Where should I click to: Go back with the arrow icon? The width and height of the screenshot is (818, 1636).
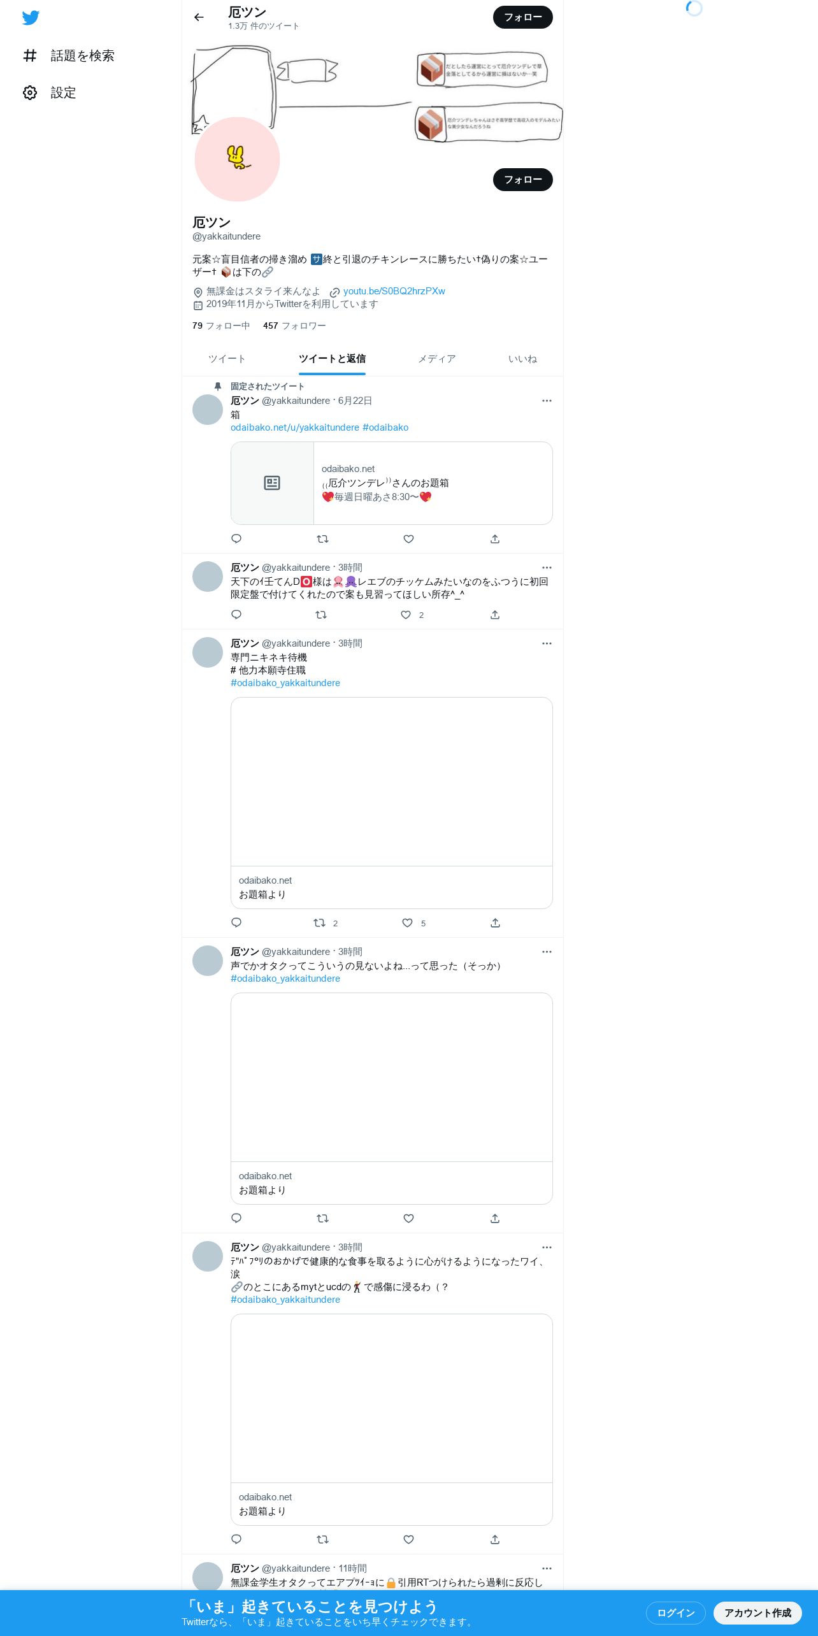tap(199, 17)
